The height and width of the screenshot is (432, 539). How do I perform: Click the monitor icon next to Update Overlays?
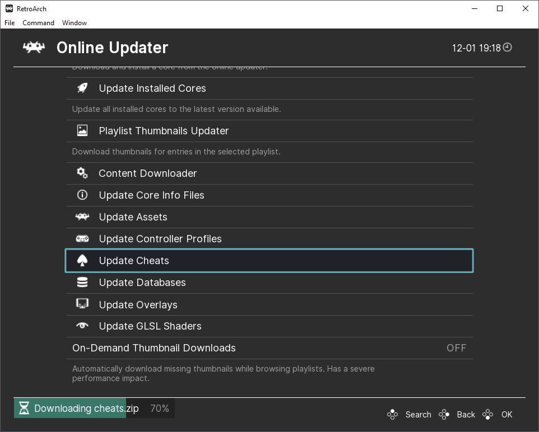click(x=82, y=304)
